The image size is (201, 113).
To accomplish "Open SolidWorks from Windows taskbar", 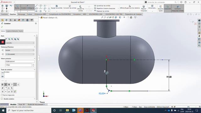I will [x=93, y=110].
